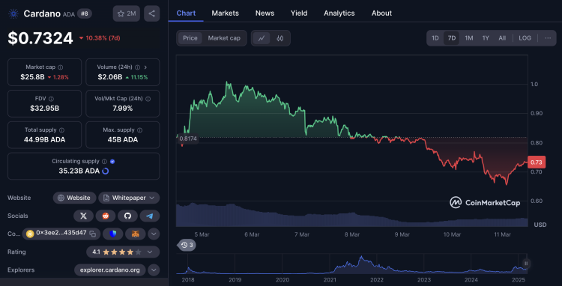Click Market cap info icon

click(x=61, y=67)
